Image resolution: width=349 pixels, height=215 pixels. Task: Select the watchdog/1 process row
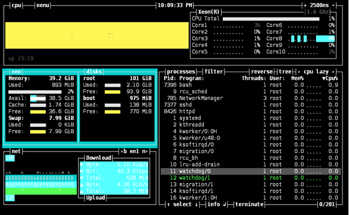pyautogui.click(x=251, y=178)
